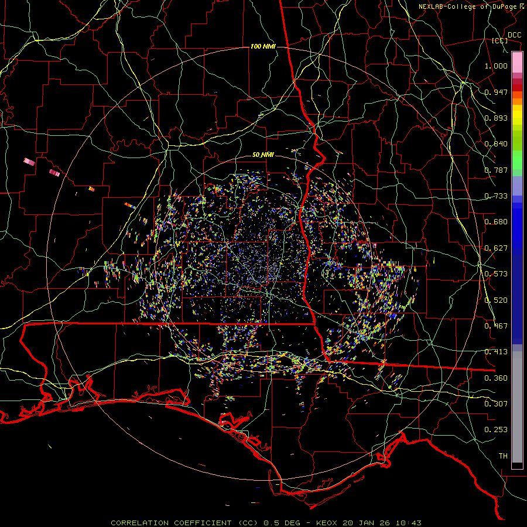Select the 0.467 scale value
The height and width of the screenshot is (527, 527).
496,326
